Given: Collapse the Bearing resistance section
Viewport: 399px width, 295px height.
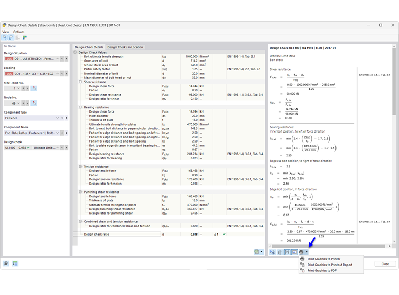Looking at the screenshot, I should [80, 107].
